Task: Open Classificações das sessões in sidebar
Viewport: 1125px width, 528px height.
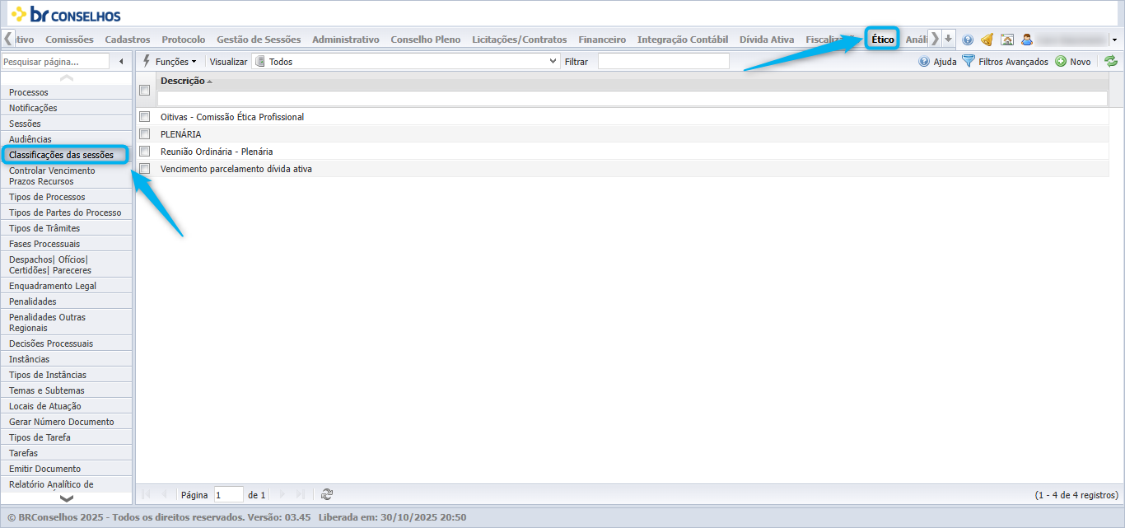Action: coord(66,155)
